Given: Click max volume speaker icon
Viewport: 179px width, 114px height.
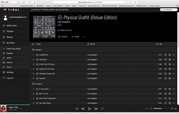Looking at the screenshot, I should 172,109.
